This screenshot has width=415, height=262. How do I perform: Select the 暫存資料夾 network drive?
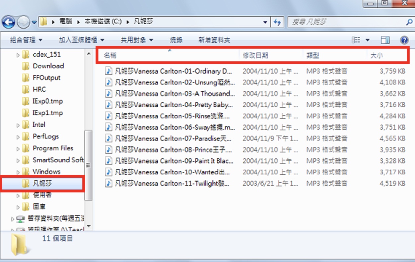[56, 218]
